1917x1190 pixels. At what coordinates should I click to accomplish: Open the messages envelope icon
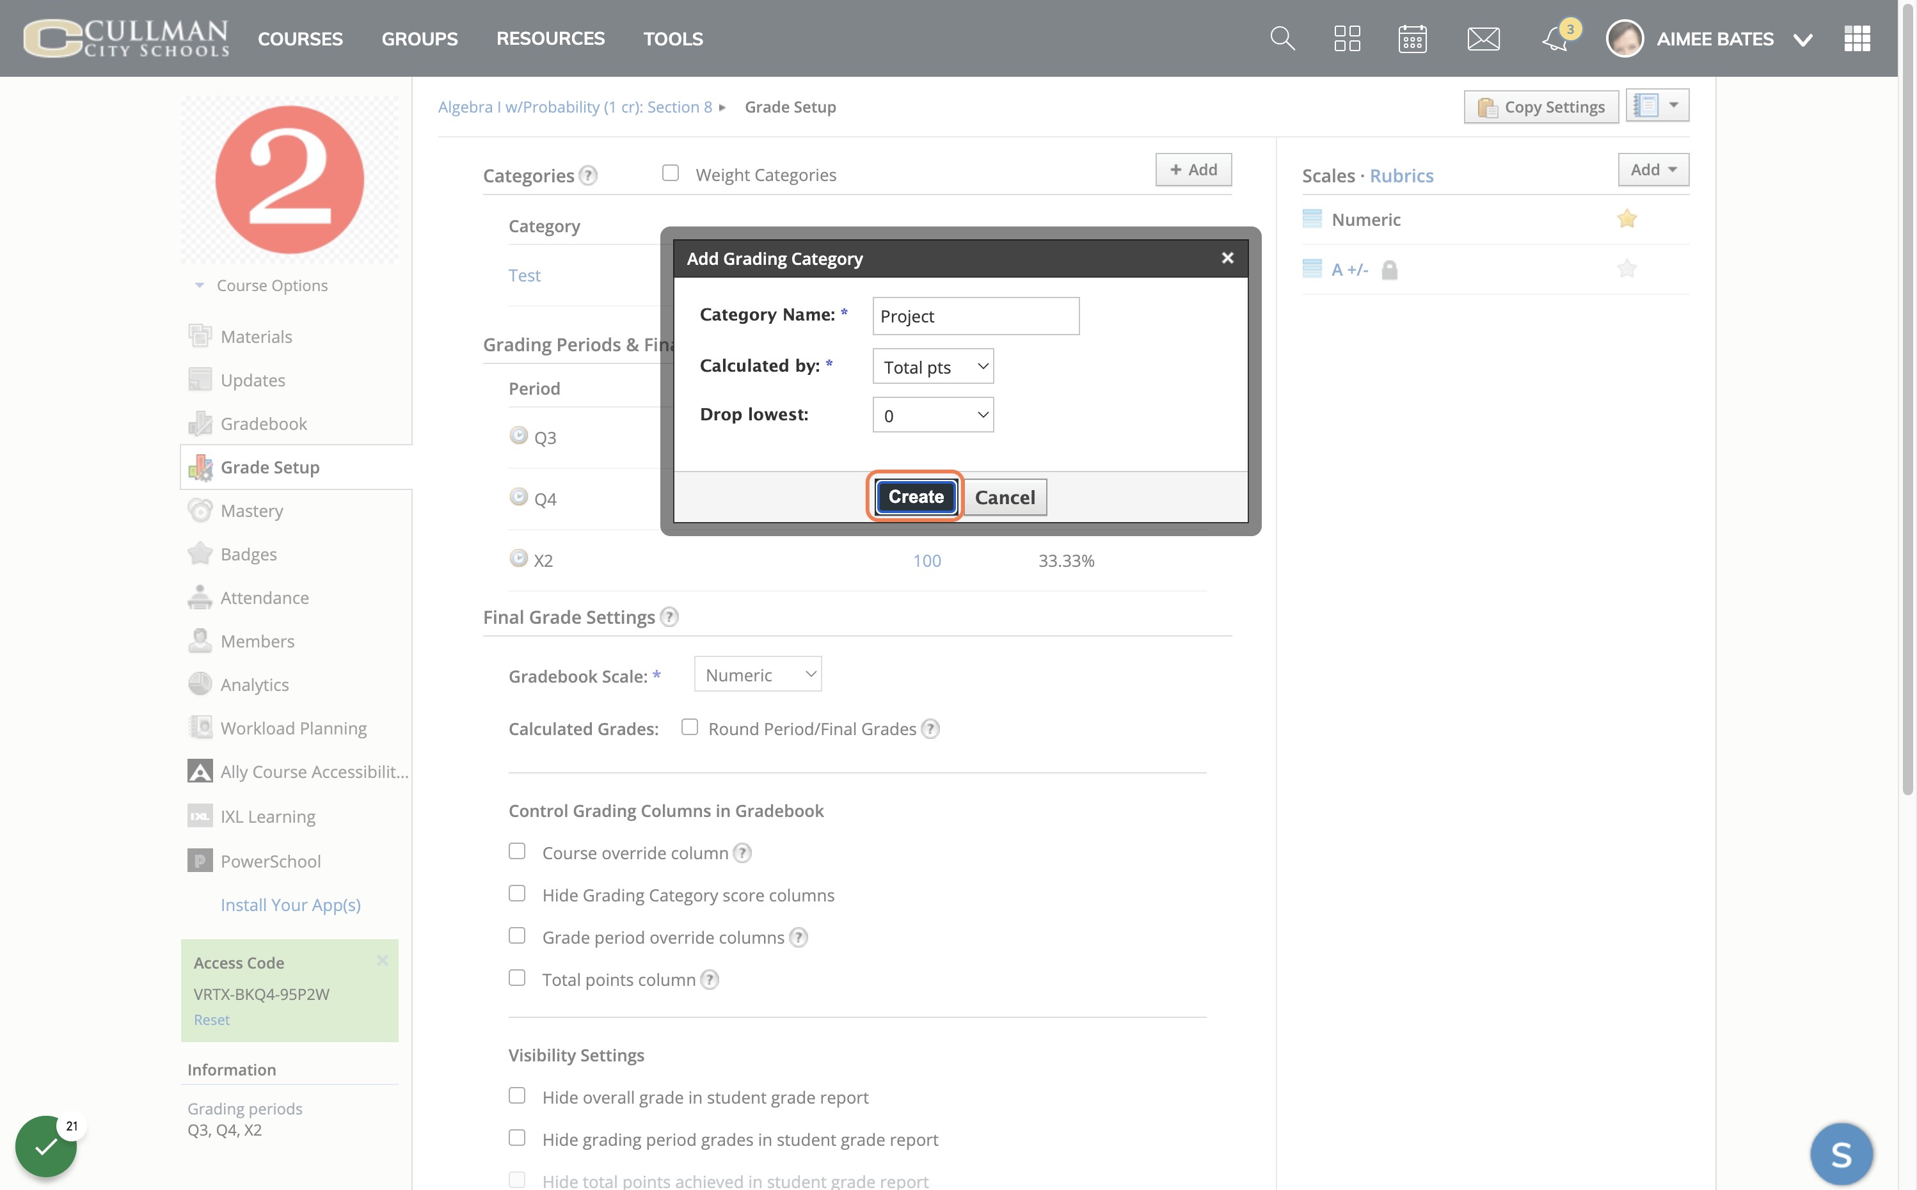coord(1483,38)
